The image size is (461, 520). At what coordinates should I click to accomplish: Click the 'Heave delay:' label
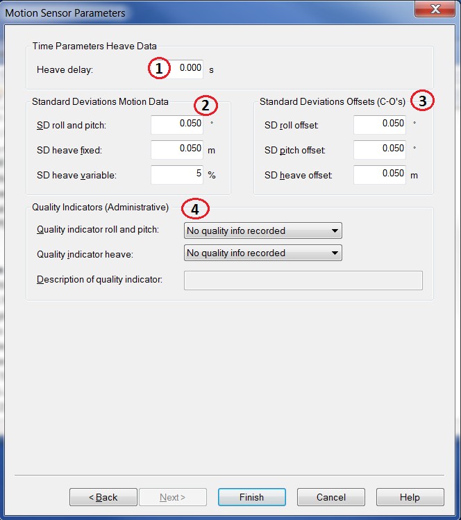[x=65, y=69]
